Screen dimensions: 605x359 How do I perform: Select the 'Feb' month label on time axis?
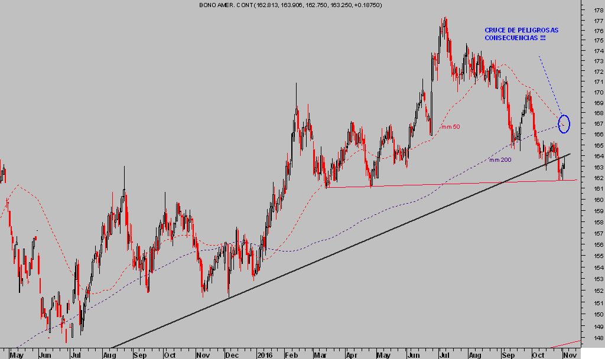[291, 355]
